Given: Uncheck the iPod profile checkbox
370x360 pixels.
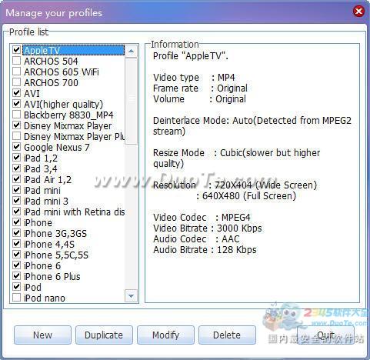Looking at the screenshot, I should click(16, 287).
